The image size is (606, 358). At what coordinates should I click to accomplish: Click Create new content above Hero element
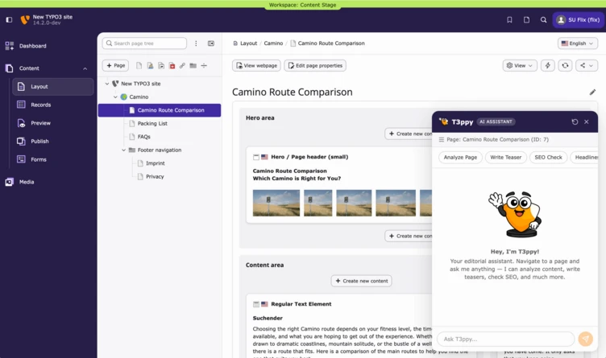pyautogui.click(x=409, y=134)
